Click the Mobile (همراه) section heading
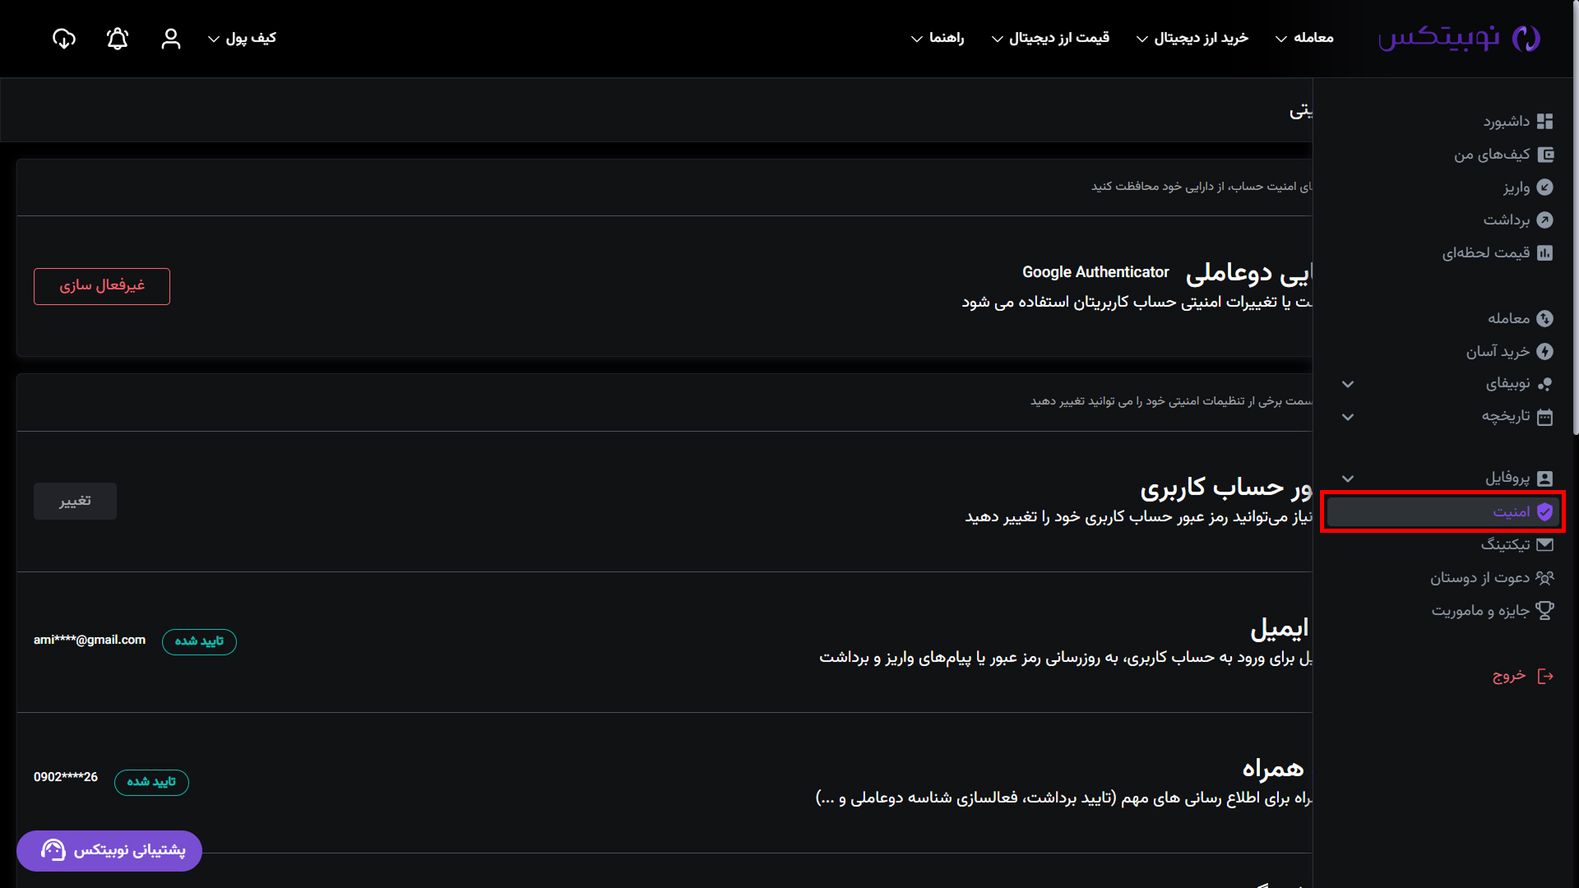 coord(1273,769)
